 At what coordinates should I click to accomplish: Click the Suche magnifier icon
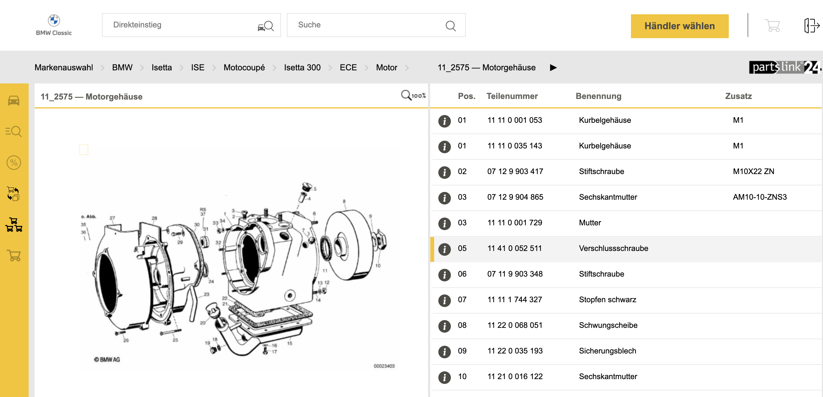[x=450, y=26]
